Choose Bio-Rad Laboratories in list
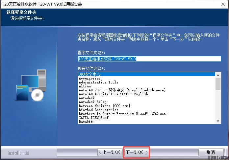Screen dimensions: 229x160 pyautogui.click(x=146, y=110)
